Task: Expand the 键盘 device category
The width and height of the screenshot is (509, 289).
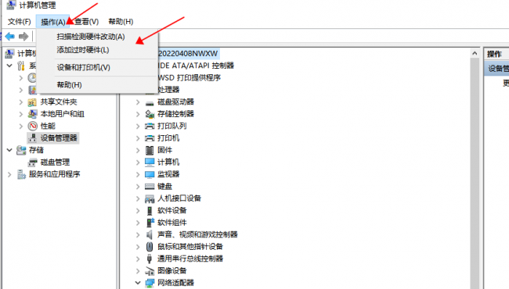Action: tap(138, 187)
